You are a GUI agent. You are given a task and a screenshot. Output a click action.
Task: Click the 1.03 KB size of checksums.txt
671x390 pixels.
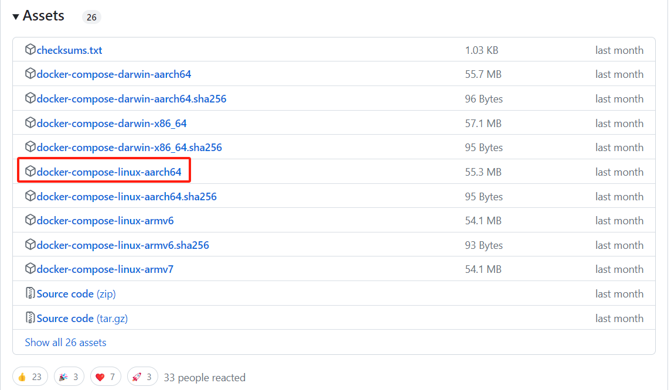click(x=482, y=50)
